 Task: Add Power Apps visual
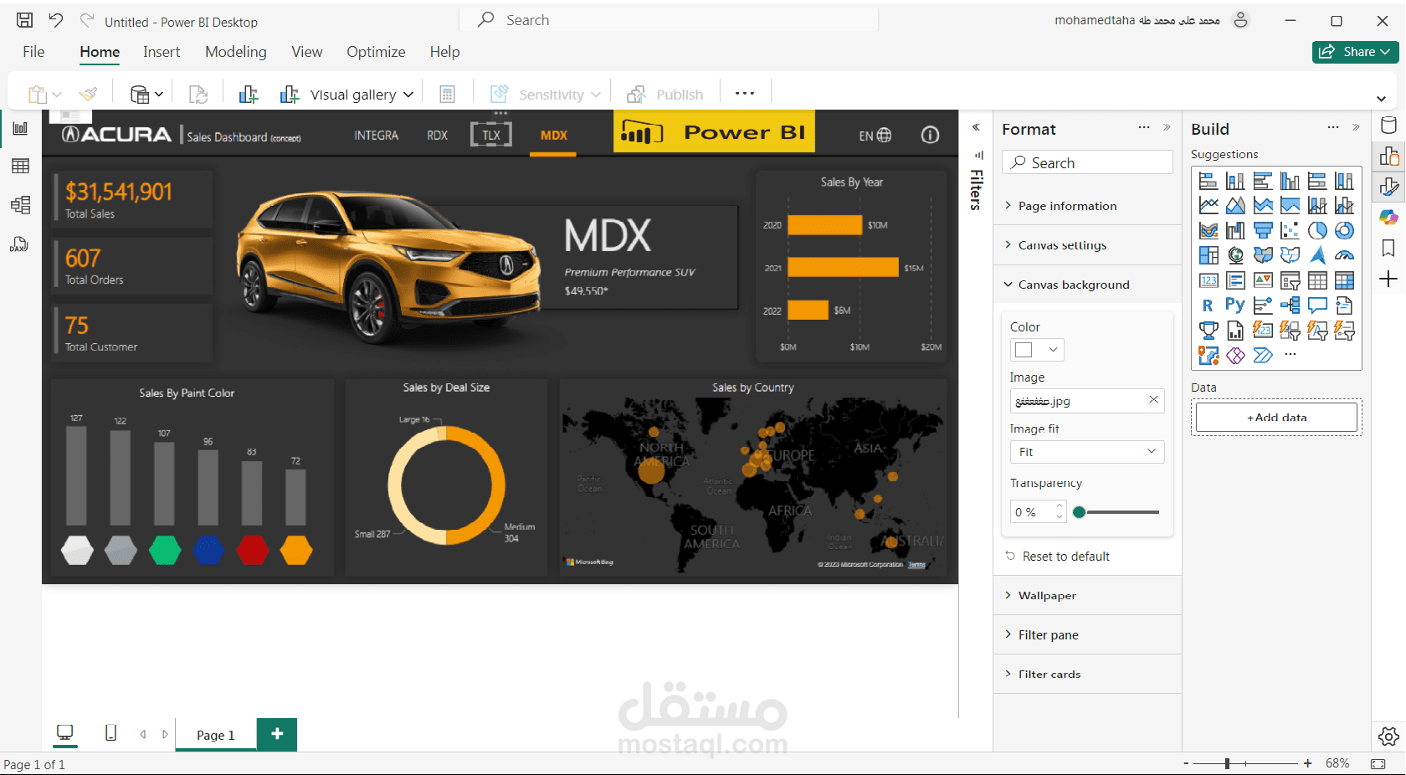pos(1235,356)
